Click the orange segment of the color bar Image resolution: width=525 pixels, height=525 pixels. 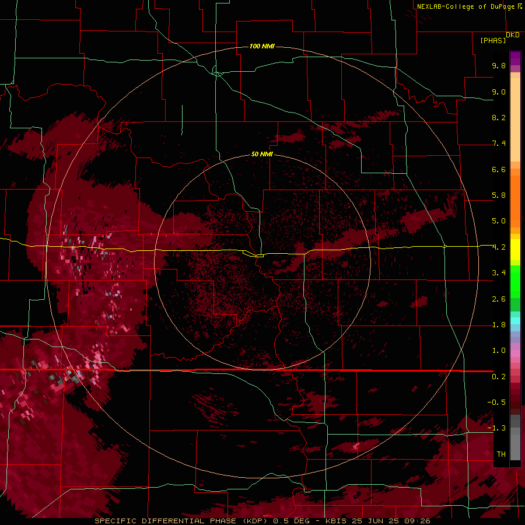[515, 201]
